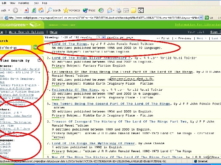
Task: Open the address bar dropdown arrow
Action: pyautogui.click(x=201, y=18)
